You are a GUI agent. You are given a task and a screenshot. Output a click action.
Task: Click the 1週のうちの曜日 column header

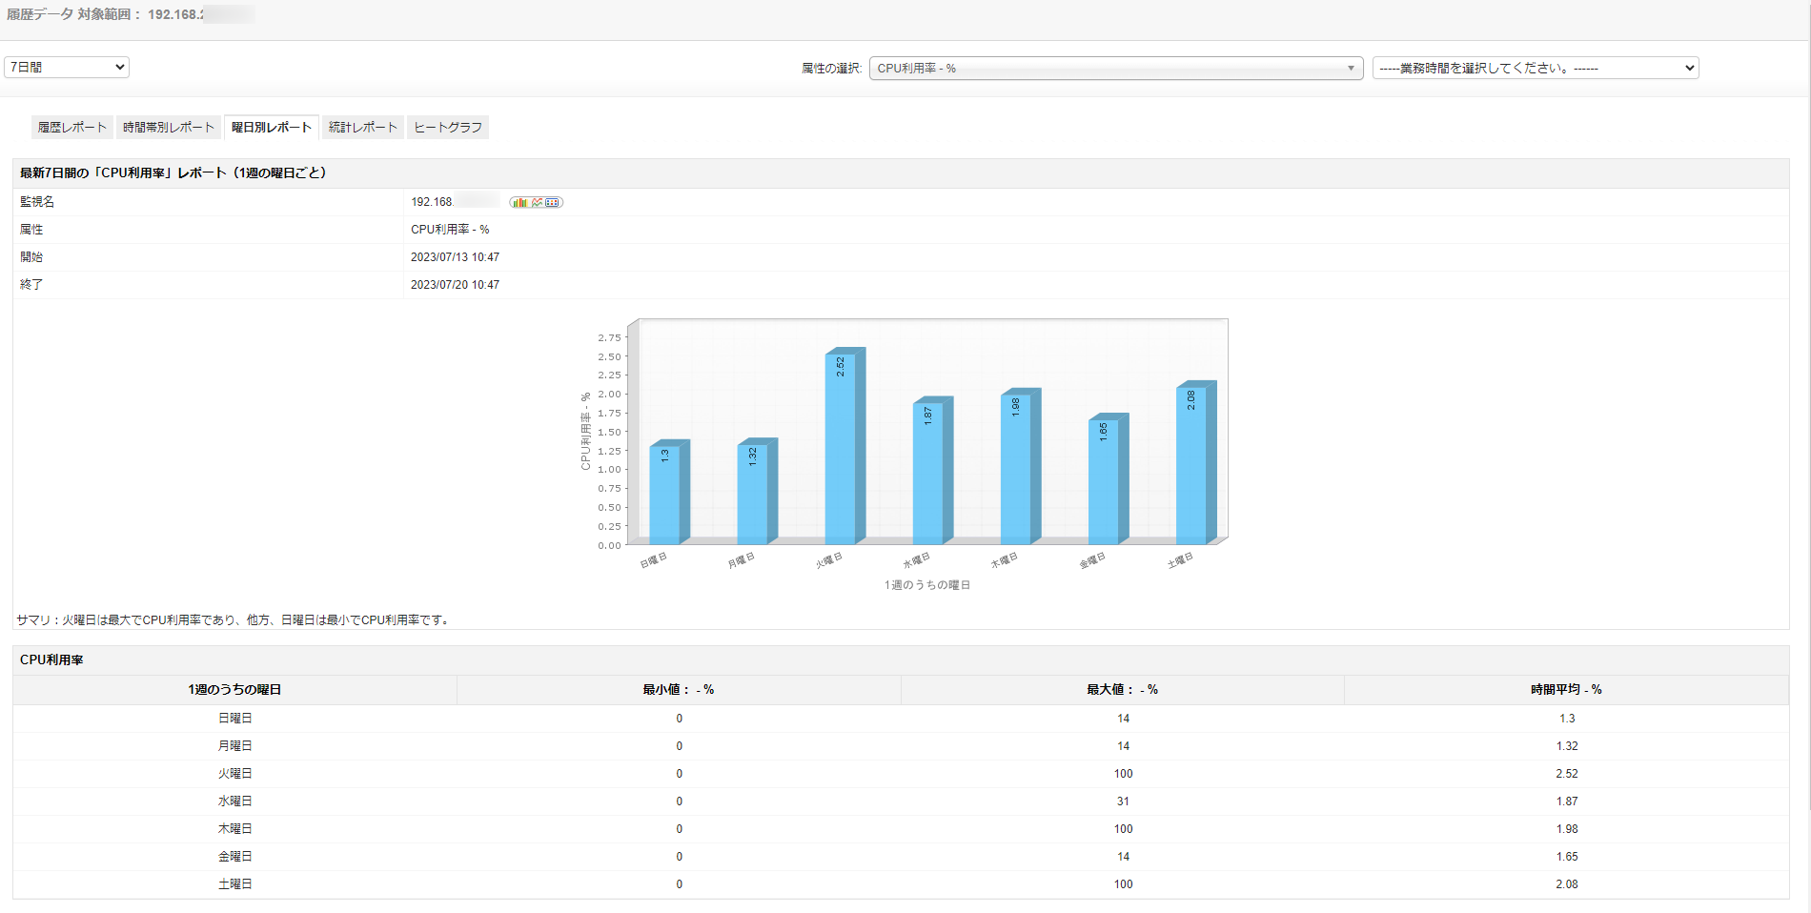(x=234, y=689)
